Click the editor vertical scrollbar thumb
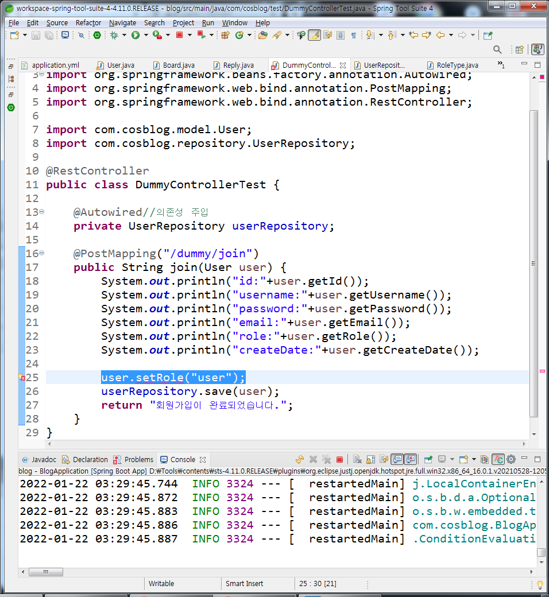The width and height of the screenshot is (549, 597). [533, 264]
